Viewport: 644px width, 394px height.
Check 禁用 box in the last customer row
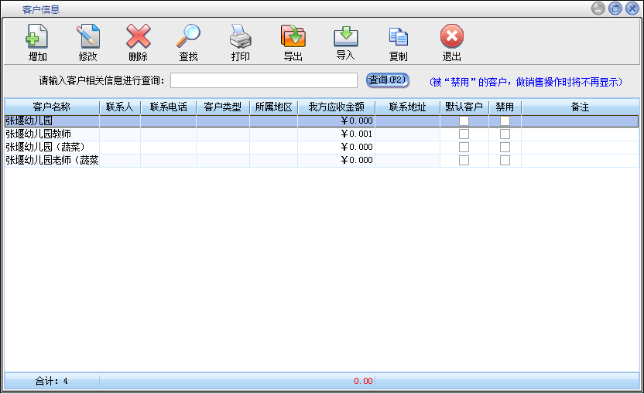505,161
